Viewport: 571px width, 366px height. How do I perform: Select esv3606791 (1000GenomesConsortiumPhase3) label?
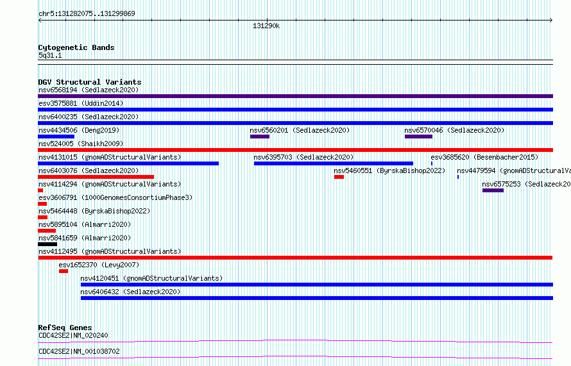point(115,197)
